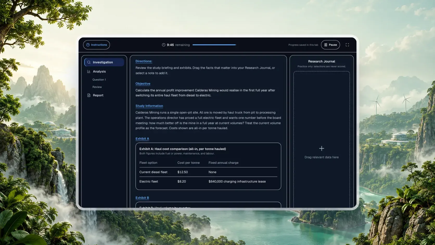Click the Exhibit A heading link
The image size is (435, 245).
tap(142, 139)
